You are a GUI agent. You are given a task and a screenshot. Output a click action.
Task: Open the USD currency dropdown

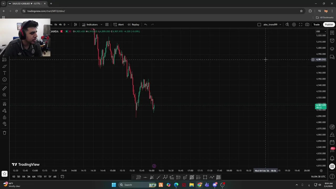321,31
